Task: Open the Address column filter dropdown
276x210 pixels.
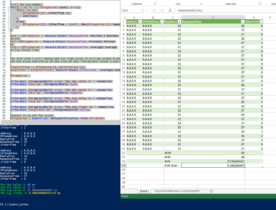Action: pos(140,21)
